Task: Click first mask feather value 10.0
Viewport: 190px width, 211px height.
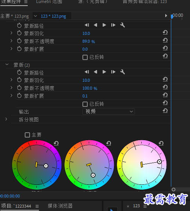Action: pos(86,33)
